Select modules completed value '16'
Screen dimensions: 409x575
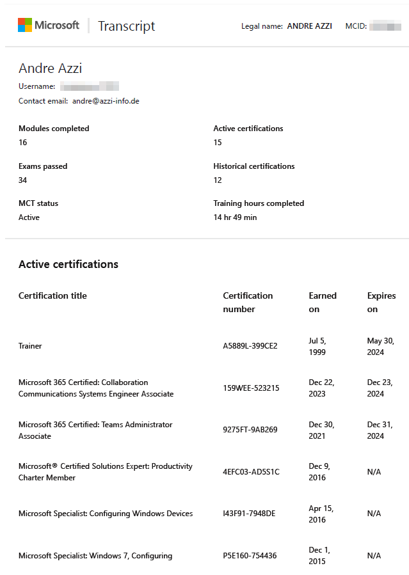pyautogui.click(x=23, y=142)
